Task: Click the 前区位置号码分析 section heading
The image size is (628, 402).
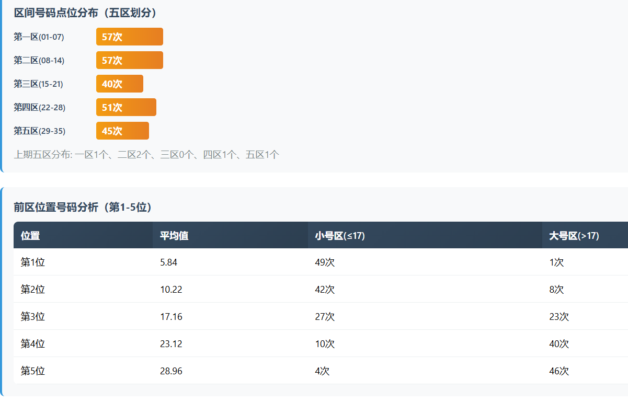Action: [83, 208]
